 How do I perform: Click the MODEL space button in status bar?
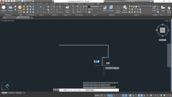(x=97, y=95)
